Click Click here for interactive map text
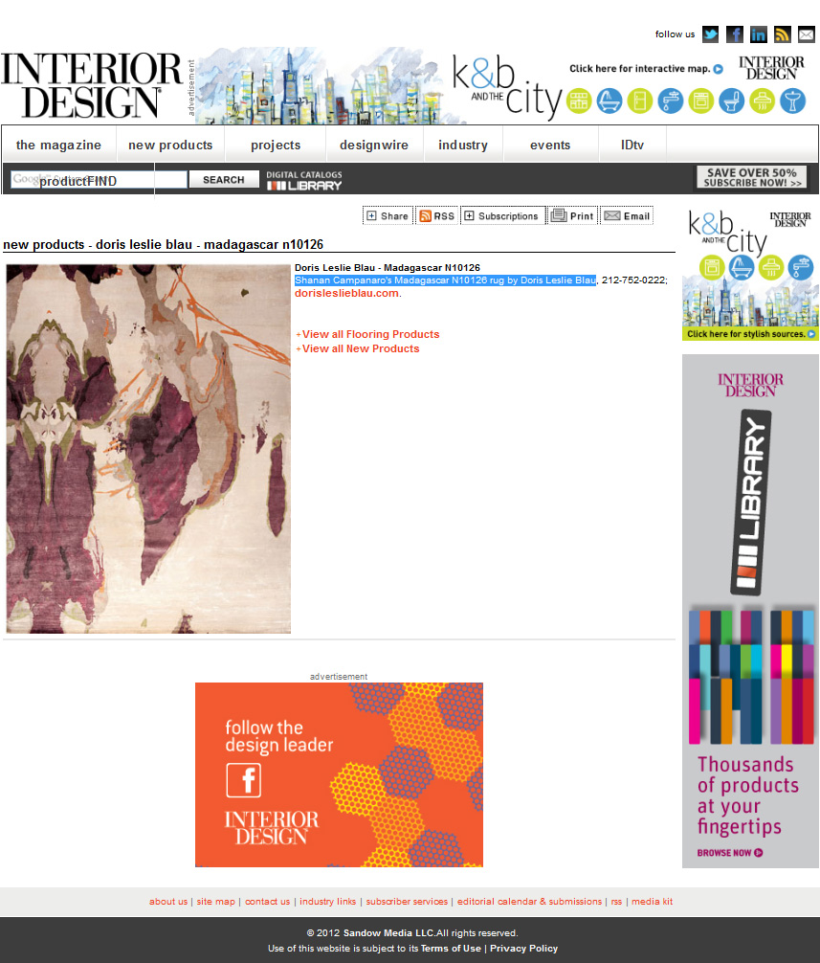Screen dimensions: 820x963 click(x=639, y=69)
